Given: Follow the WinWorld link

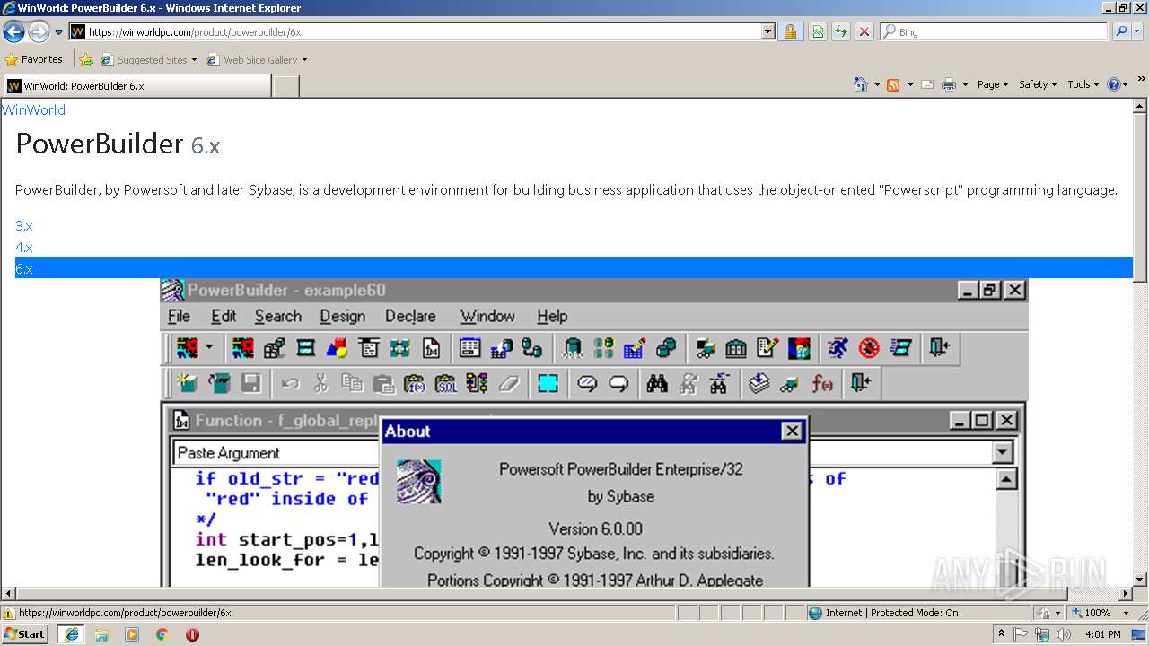Looking at the screenshot, I should tap(33, 109).
